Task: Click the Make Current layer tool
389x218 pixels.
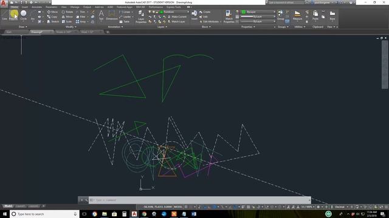Action: 177,16
